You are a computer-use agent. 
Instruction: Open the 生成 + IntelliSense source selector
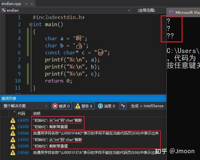[148, 106]
